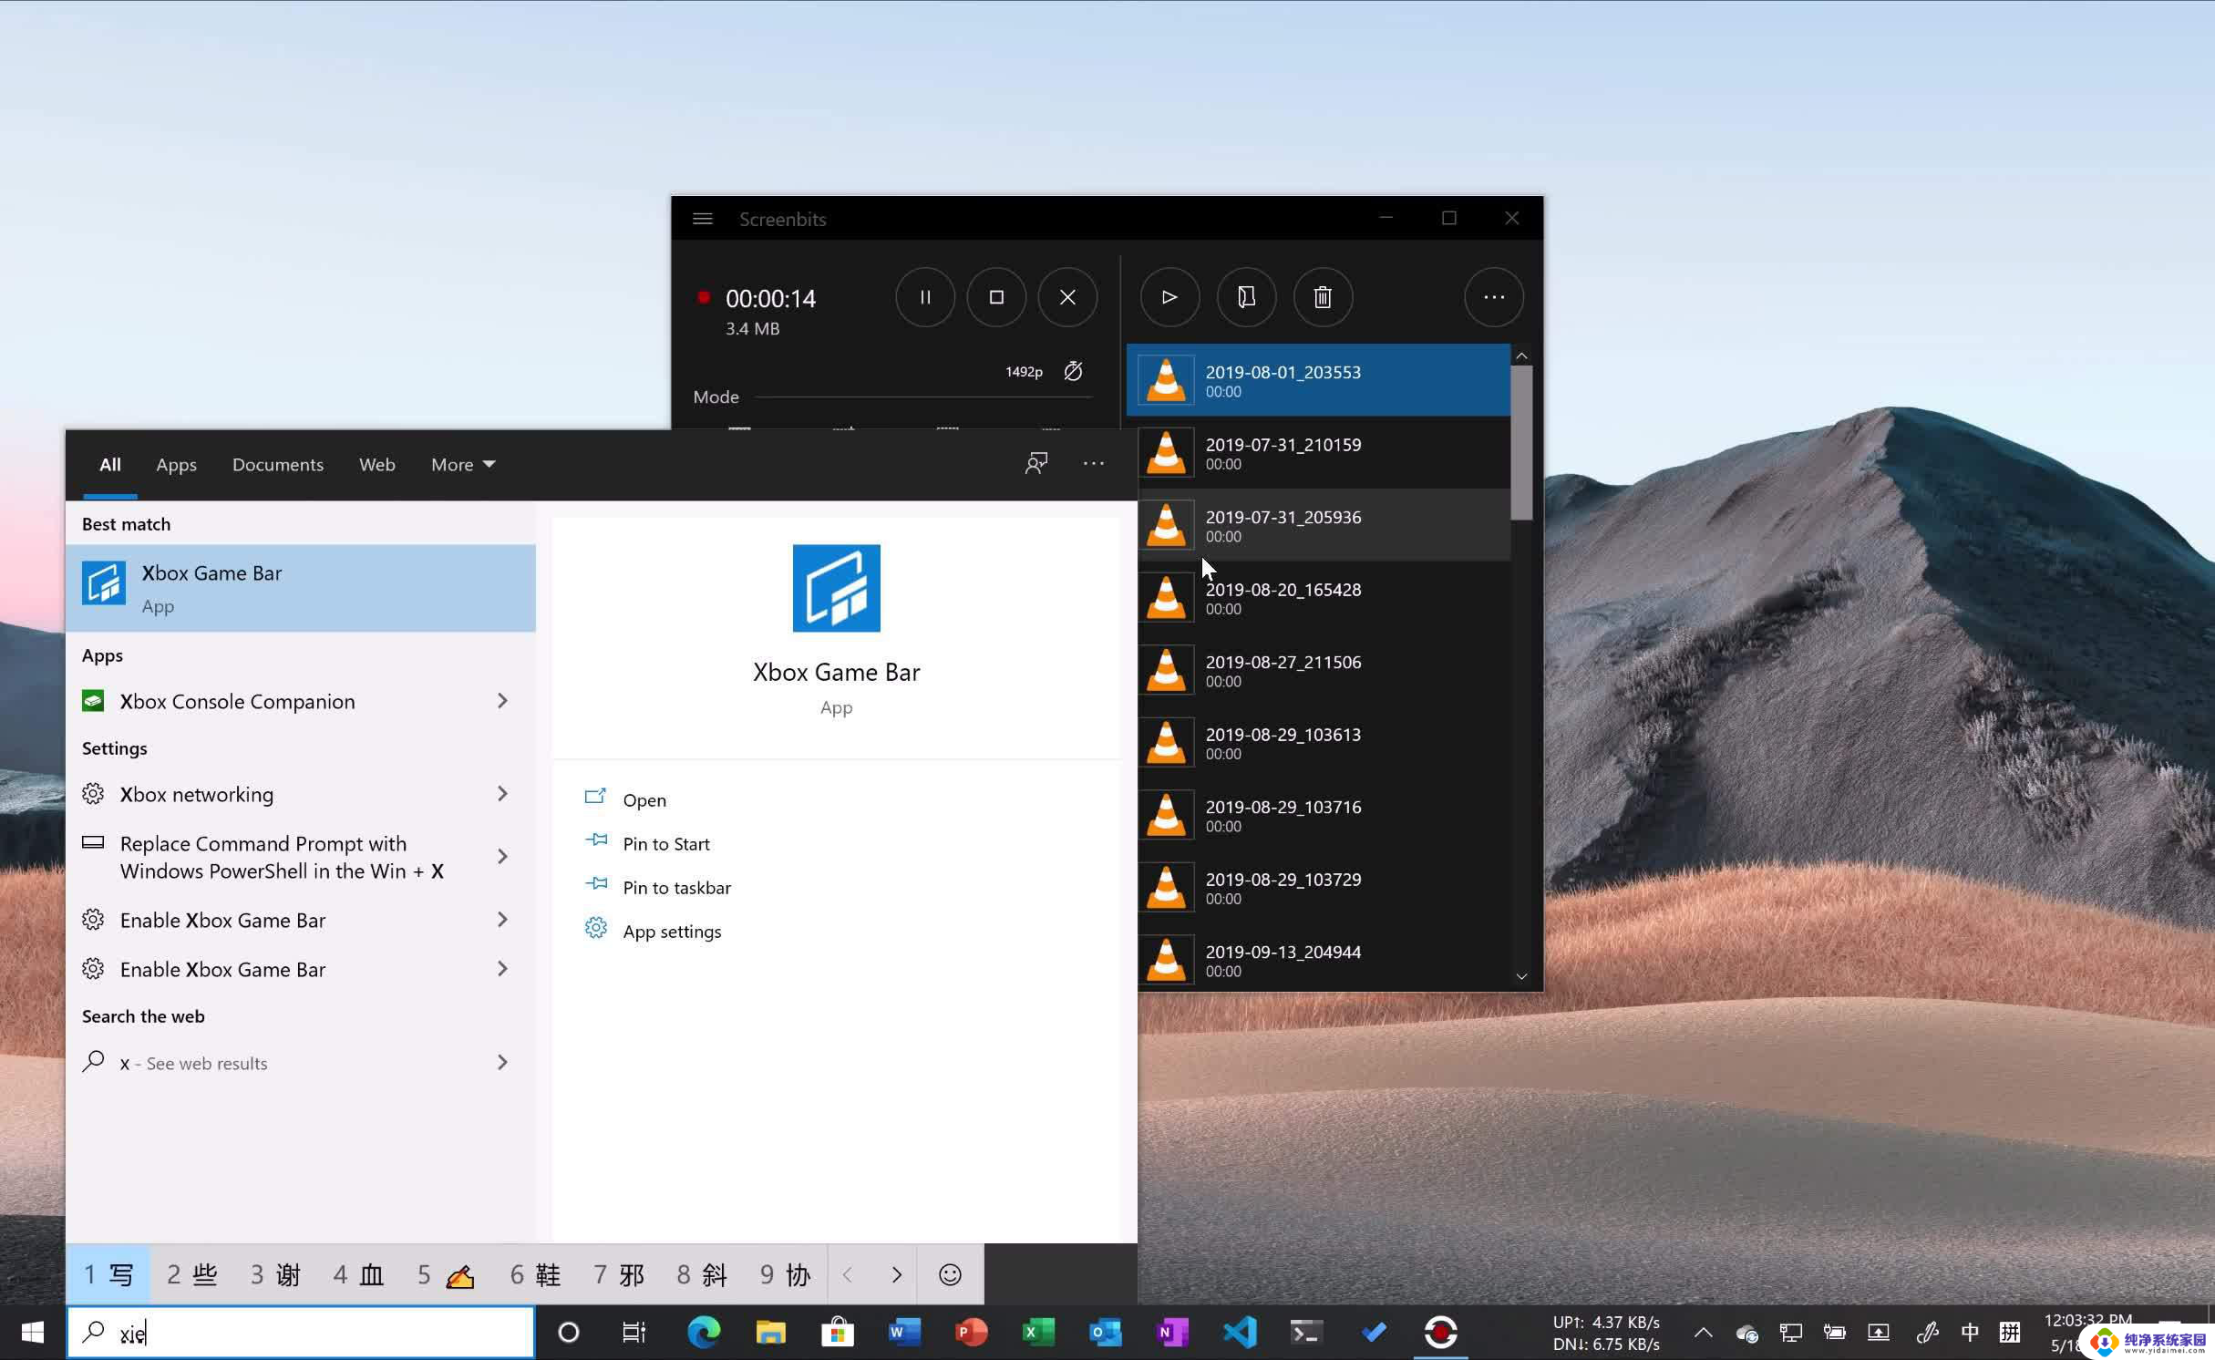2215x1360 pixels.
Task: Pin Xbox Game Bar to Start menu
Action: [x=664, y=843]
